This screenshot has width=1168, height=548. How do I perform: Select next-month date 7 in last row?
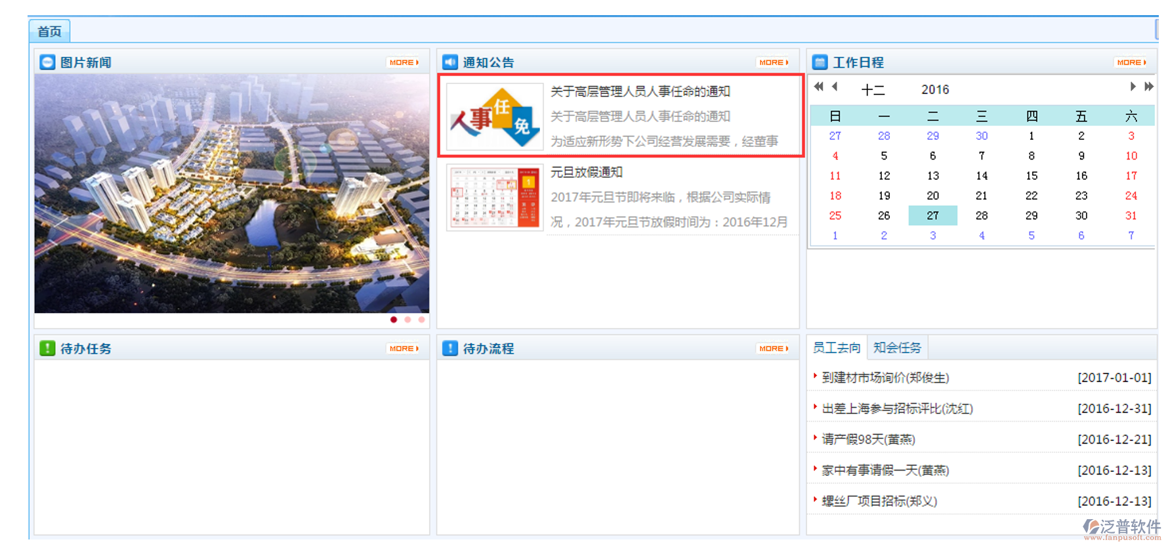[x=1131, y=236]
